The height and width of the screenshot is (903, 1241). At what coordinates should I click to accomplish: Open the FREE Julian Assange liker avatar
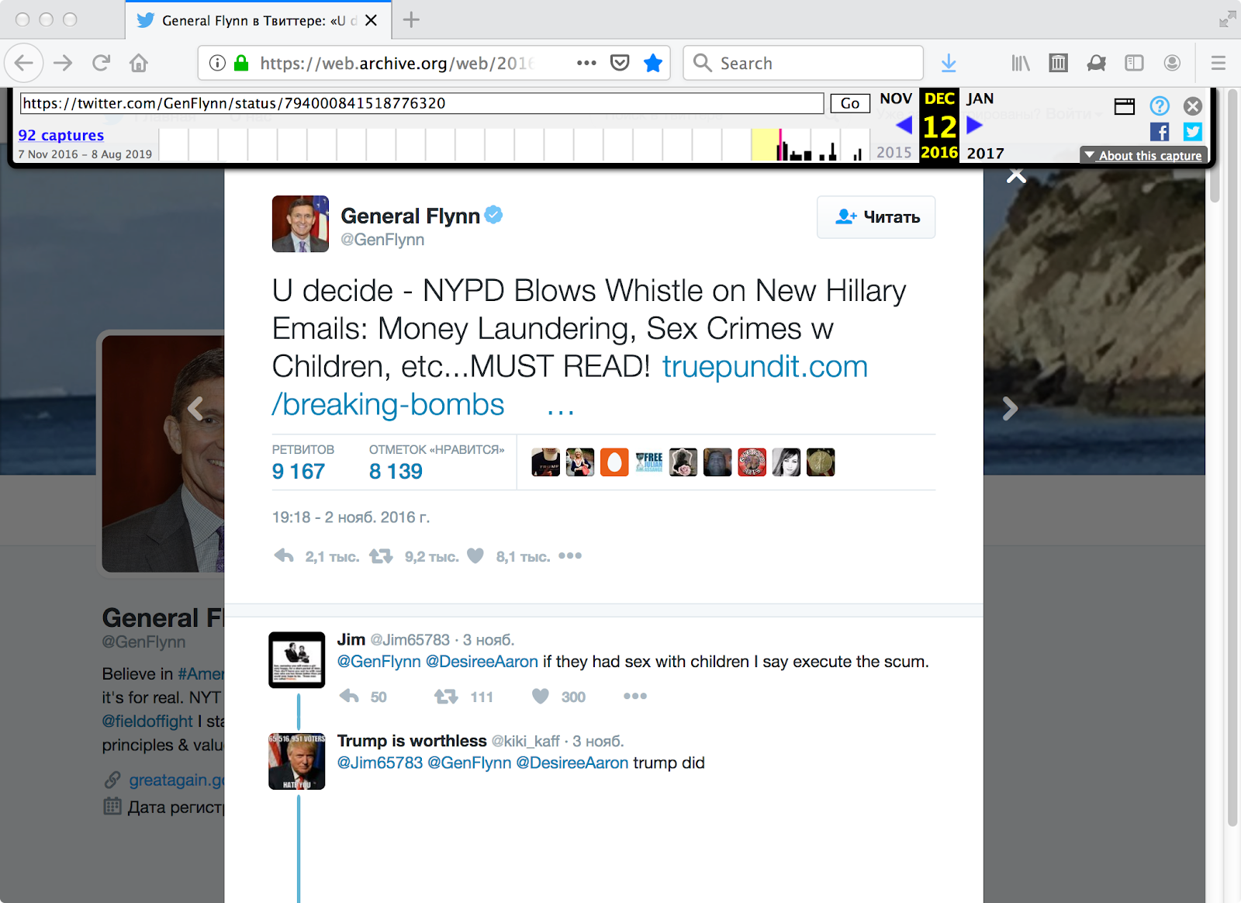649,462
